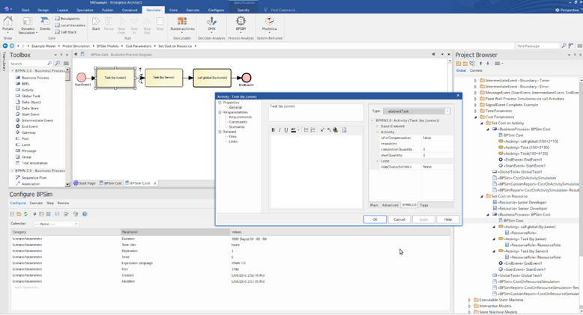Apply superscript in the notes toolbar
This screenshot has height=315, width=583.
pyautogui.click(x=322, y=130)
